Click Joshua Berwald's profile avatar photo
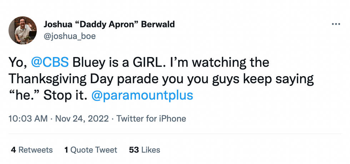The height and width of the screenshot is (164, 350). (x=22, y=30)
